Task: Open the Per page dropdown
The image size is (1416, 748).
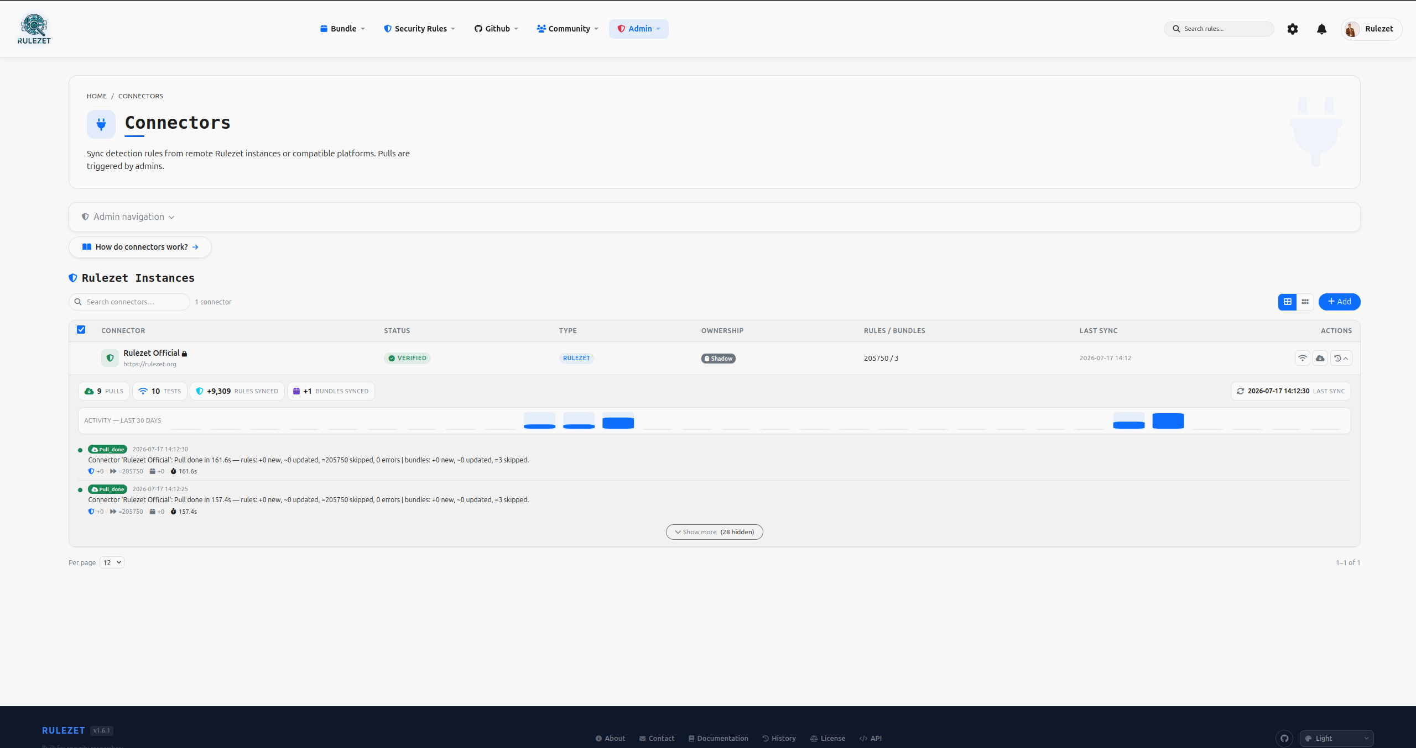Action: (112, 562)
